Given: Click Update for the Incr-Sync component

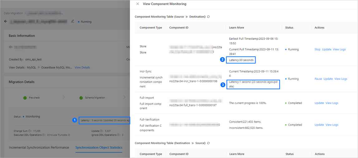Looking at the screenshot, I should pyautogui.click(x=328, y=79).
